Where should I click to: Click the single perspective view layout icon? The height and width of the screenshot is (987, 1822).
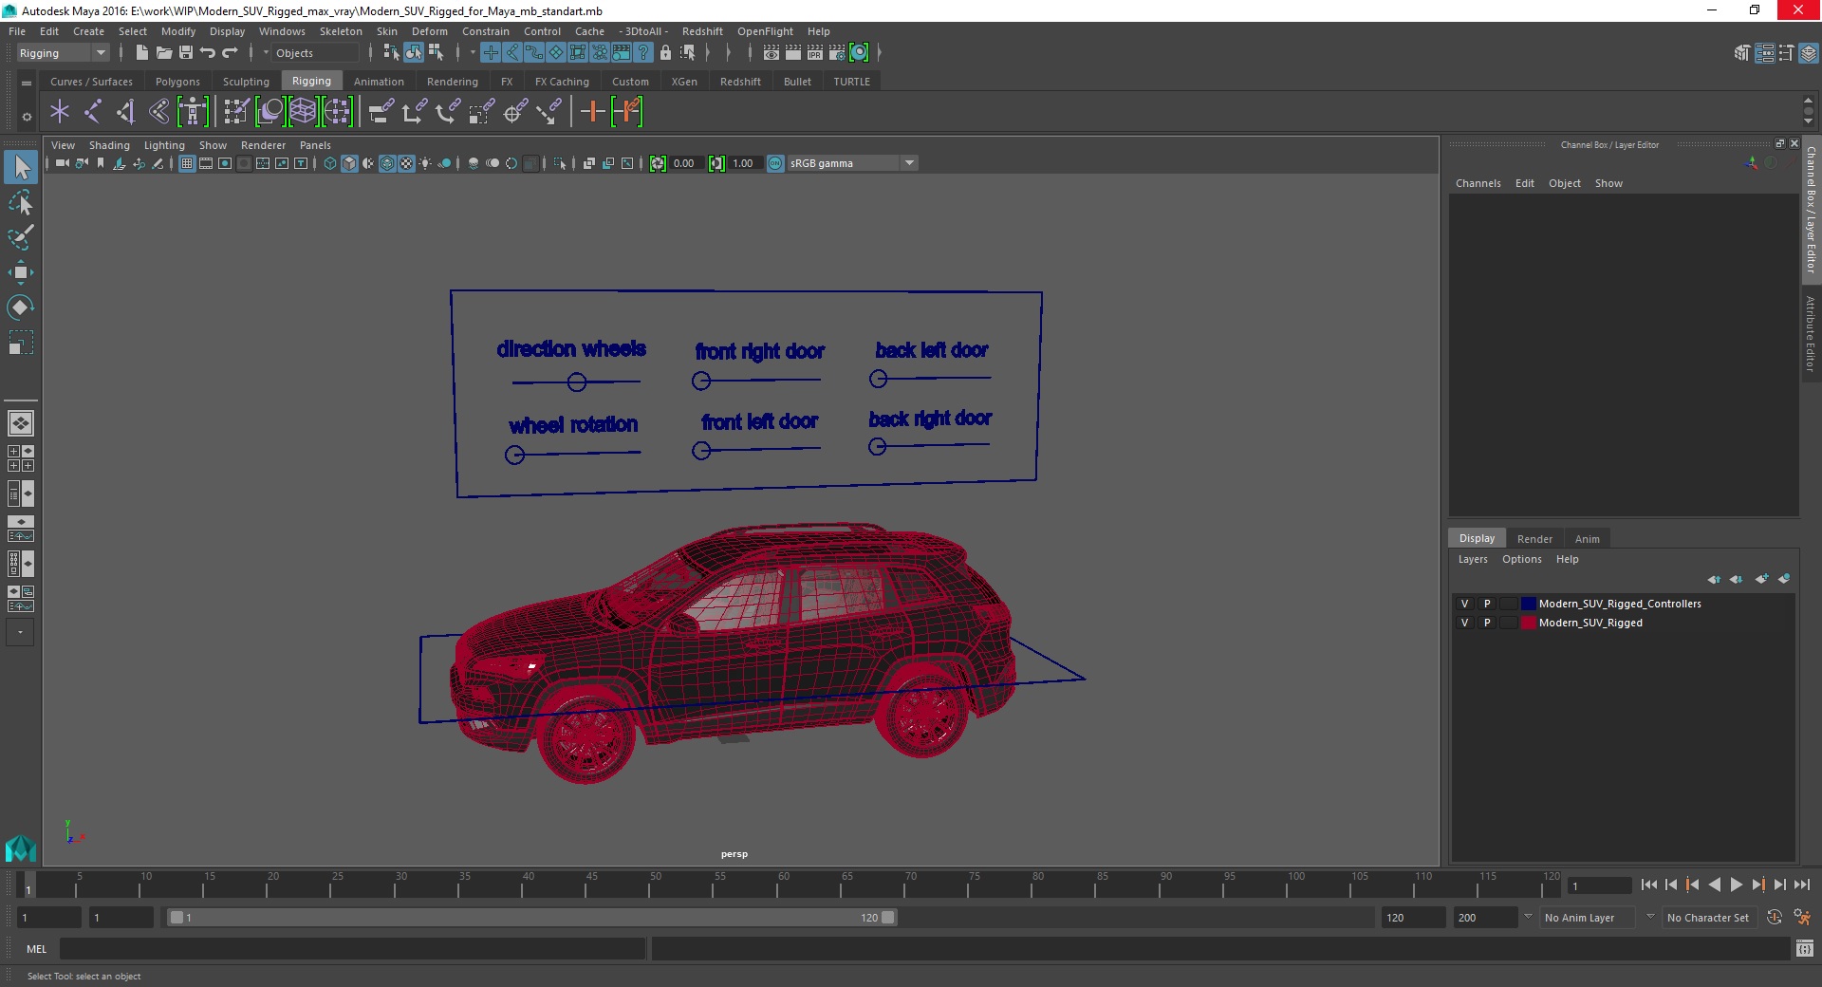[21, 423]
